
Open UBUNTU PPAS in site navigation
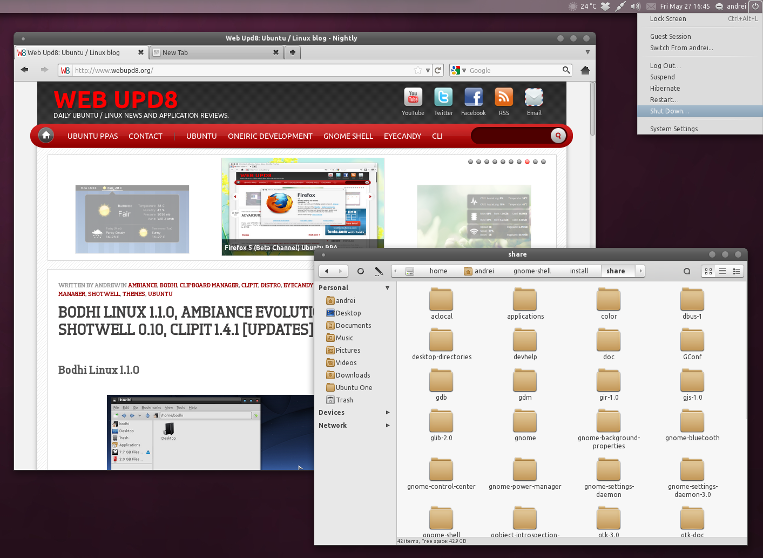click(92, 136)
